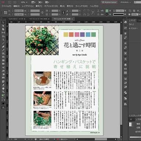Open the Character (字) panel from dock
Screen dimensions: 141x141
pyautogui.click(x=125, y=33)
